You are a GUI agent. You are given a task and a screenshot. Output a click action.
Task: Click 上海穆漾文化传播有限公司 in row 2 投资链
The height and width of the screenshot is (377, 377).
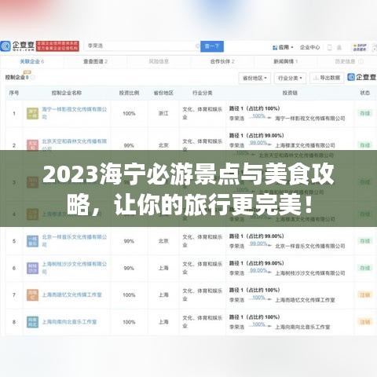tap(305, 145)
